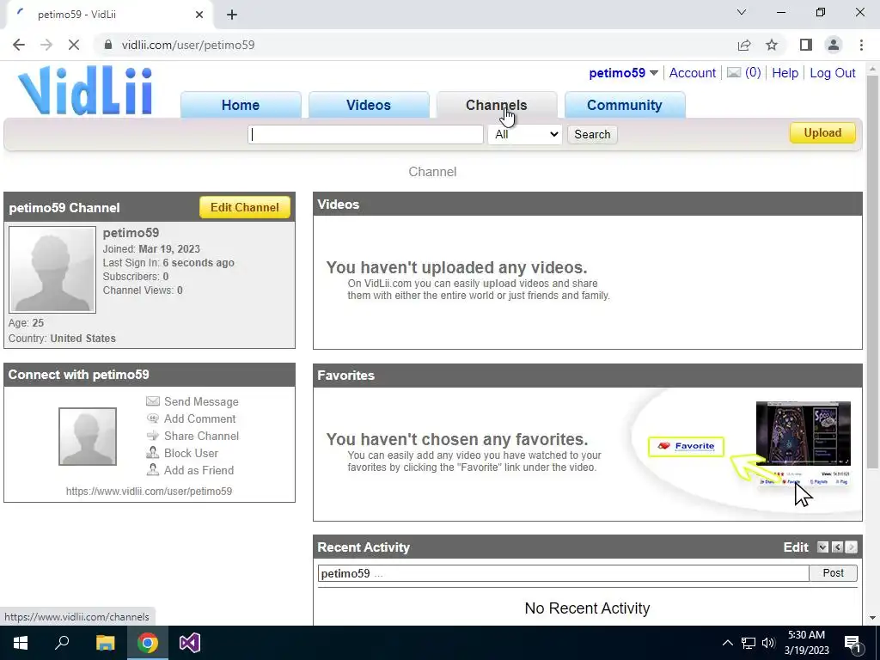880x660 pixels.
Task: Launch File Explorer from taskbar
Action: coord(105,643)
